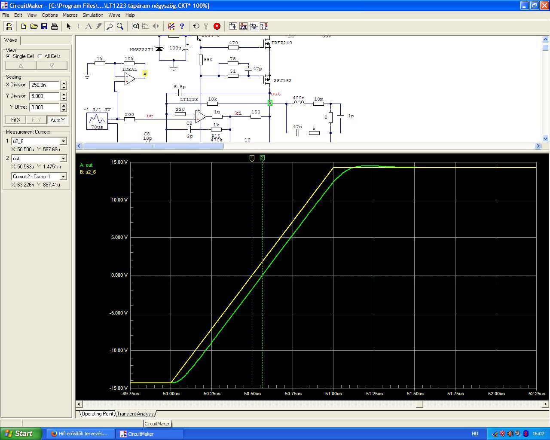550x440 pixels.
Task: Open the cursor 1 u2_6 dropdown
Action: [x=63, y=141]
